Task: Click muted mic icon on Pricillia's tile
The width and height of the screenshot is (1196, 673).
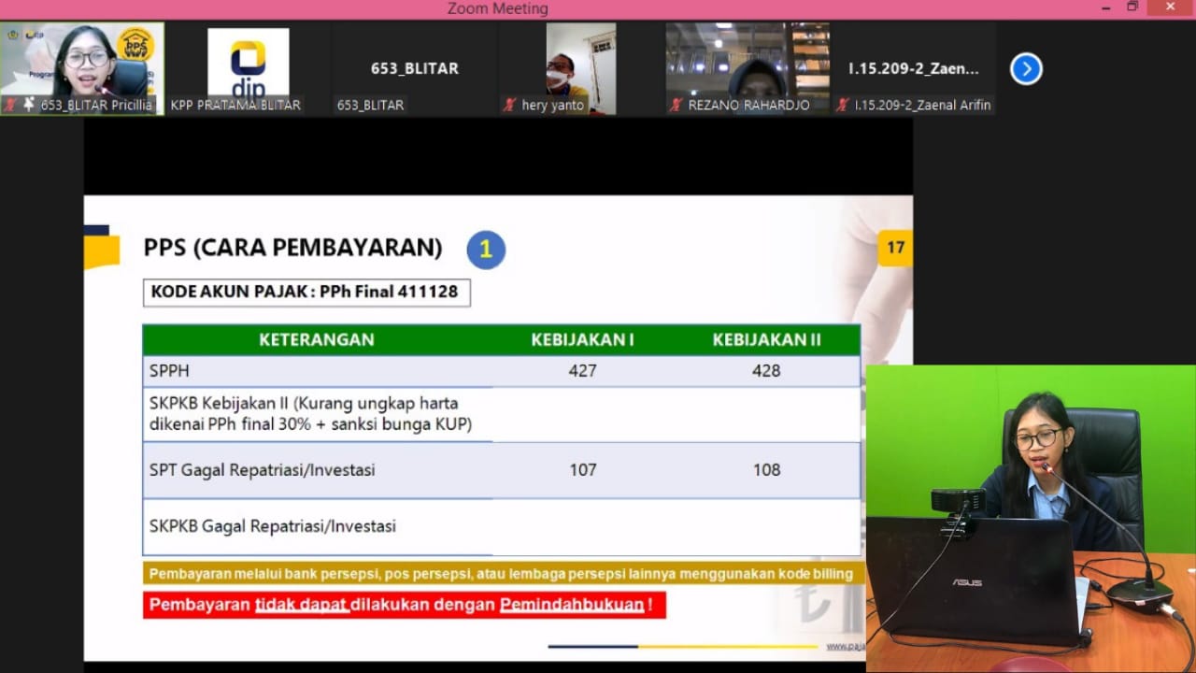Action: [x=11, y=105]
